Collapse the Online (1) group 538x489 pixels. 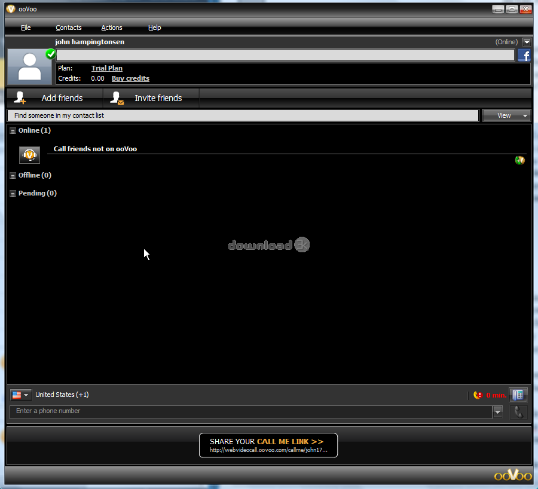[x=13, y=131]
